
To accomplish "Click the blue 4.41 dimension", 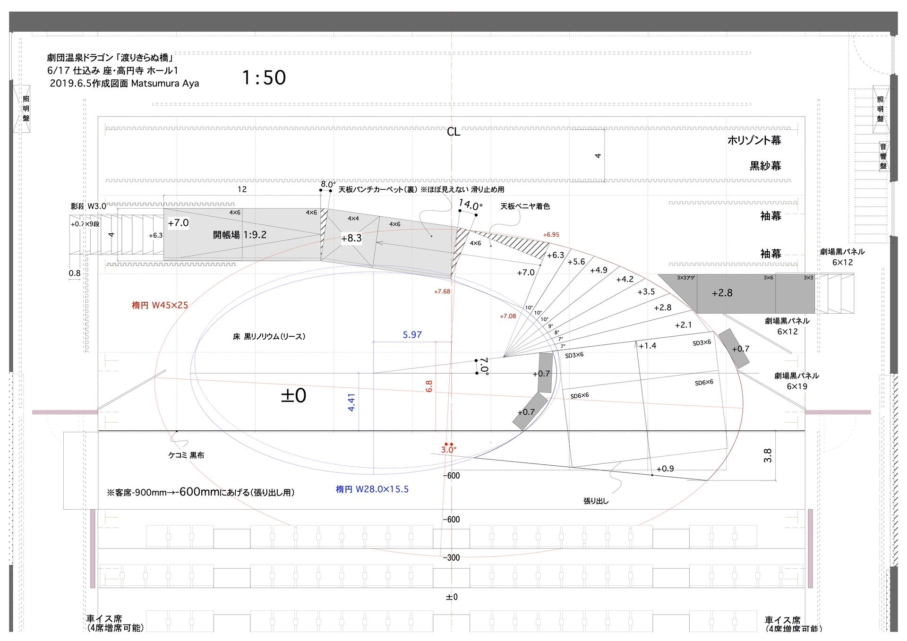I will 351,402.
